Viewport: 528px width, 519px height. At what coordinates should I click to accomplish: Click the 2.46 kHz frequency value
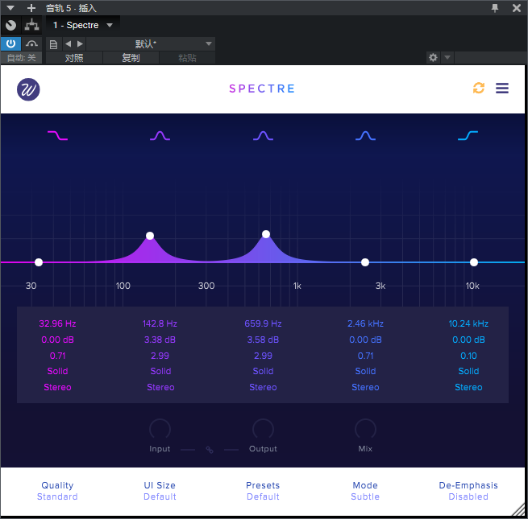coord(365,323)
